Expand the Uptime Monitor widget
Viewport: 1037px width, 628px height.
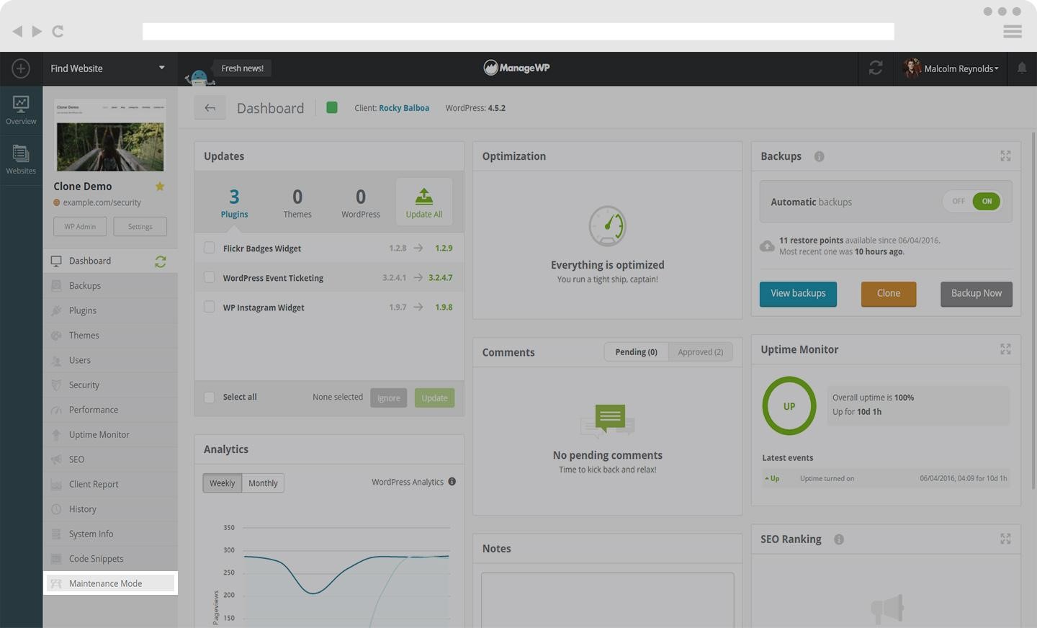tap(1005, 349)
